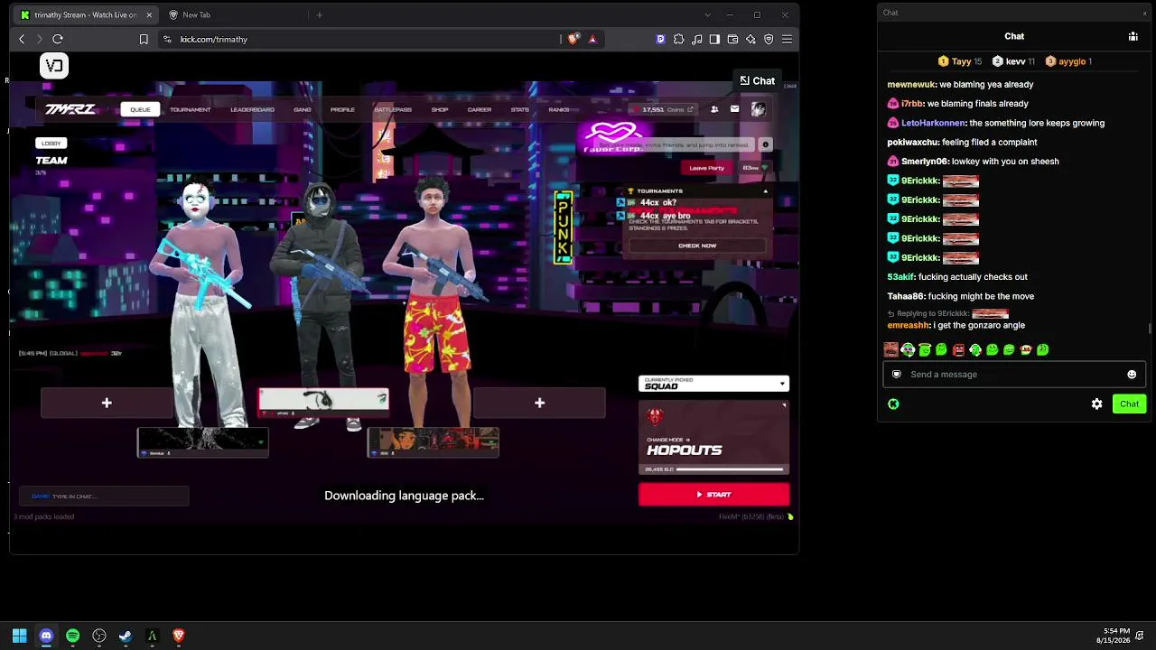Click the Kick logo below message box
This screenshot has width=1156, height=650.
point(893,404)
